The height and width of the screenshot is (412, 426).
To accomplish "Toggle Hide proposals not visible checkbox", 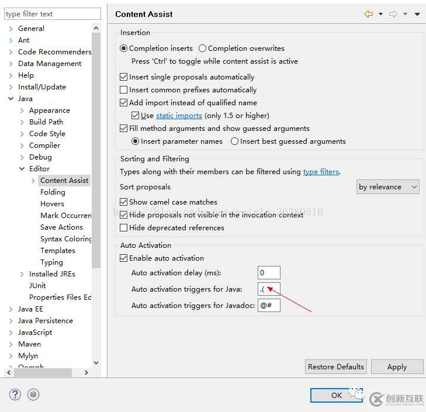I will point(123,214).
